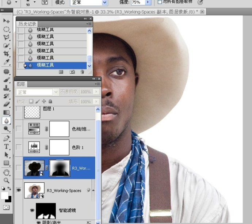Select the smart filter mask thumbnail
The image size is (252, 224).
(46, 210)
